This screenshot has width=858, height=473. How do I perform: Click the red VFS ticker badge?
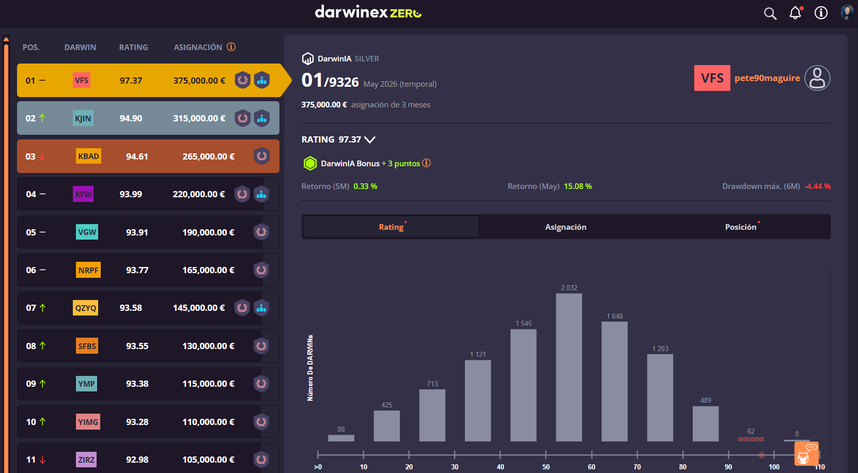[x=712, y=78]
